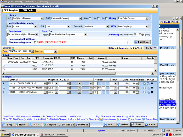183x137 pixels.
Task: Click payment icon in 11720 charge row
Action: (148, 88)
